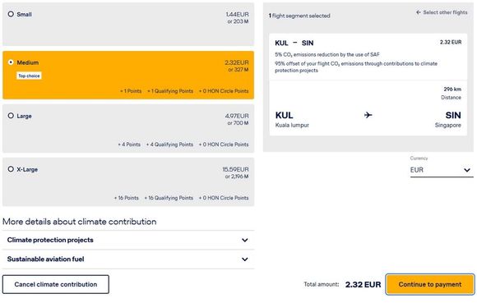Expand Sustainable aviation fuel chevron
Viewport: 477px width, 303px height.
click(244, 259)
